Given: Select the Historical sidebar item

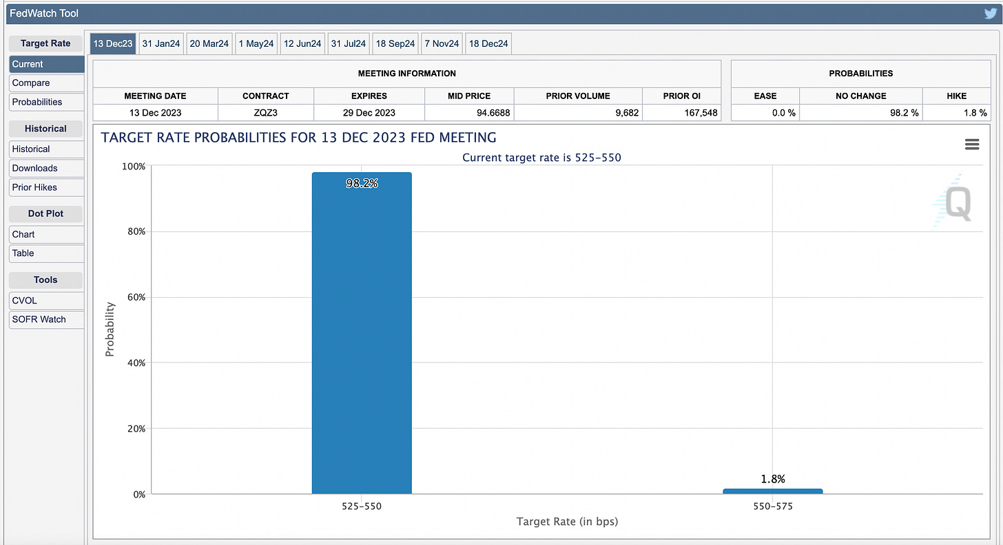Looking at the screenshot, I should click(x=46, y=149).
